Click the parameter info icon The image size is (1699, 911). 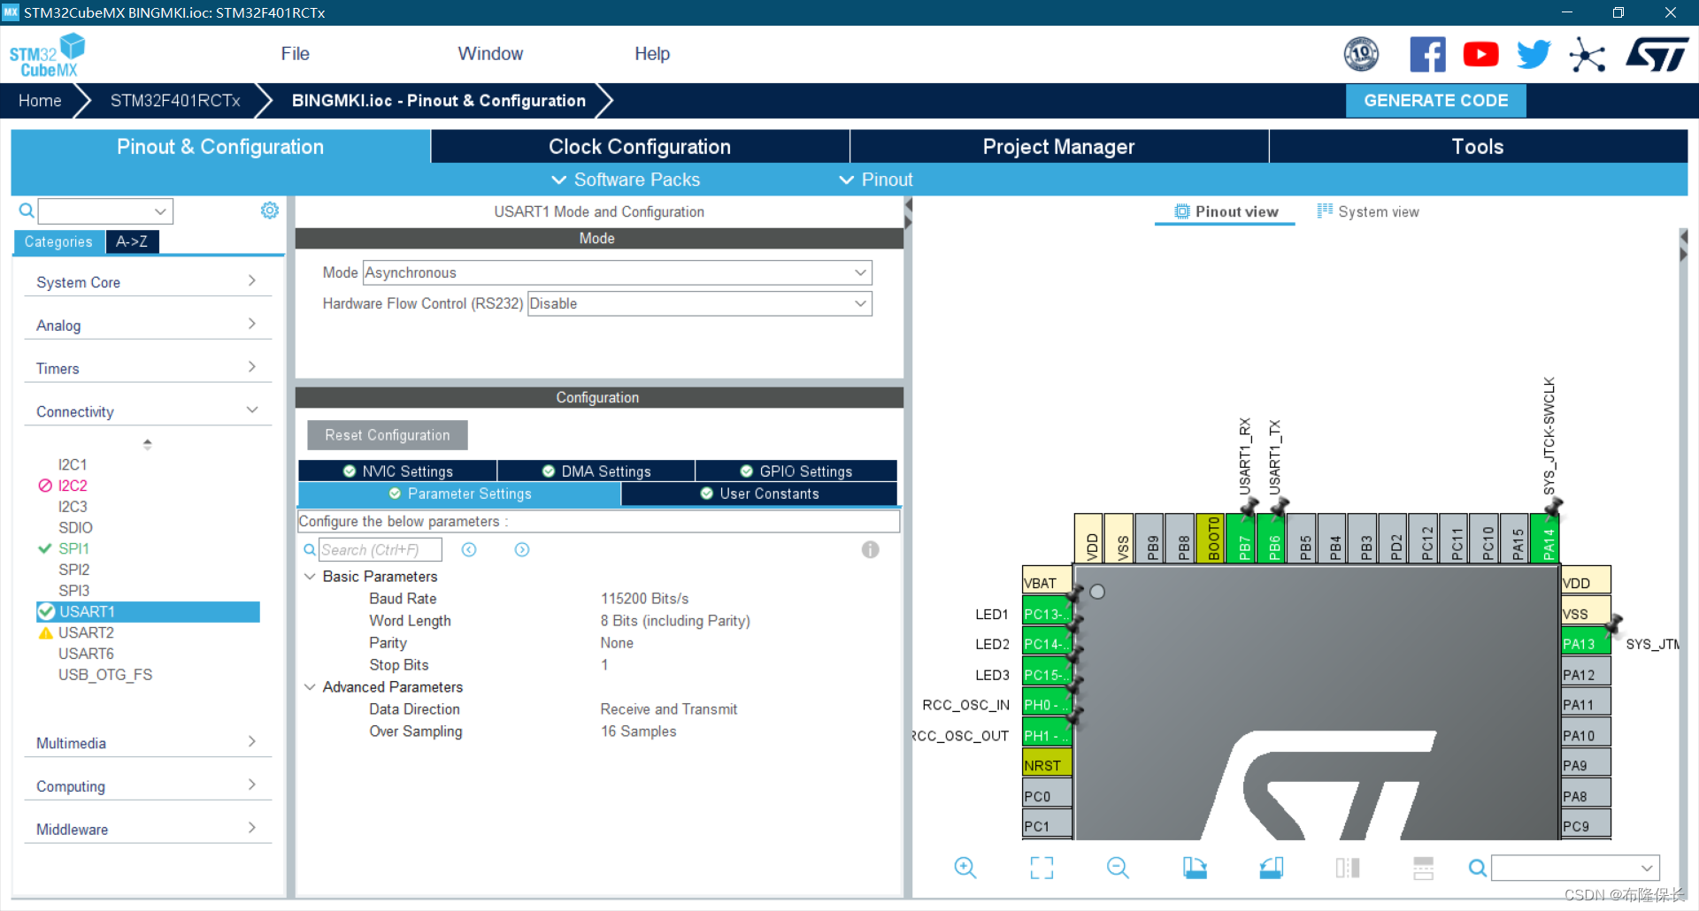click(x=871, y=550)
